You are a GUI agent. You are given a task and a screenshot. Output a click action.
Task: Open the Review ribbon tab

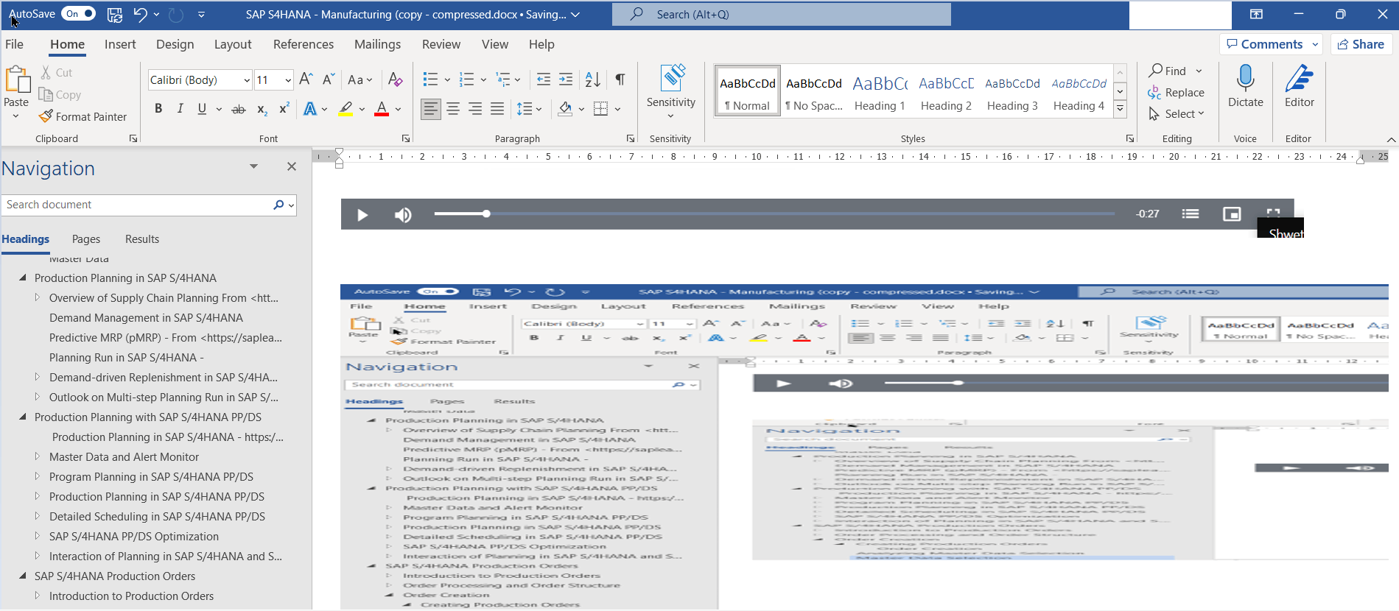point(441,44)
